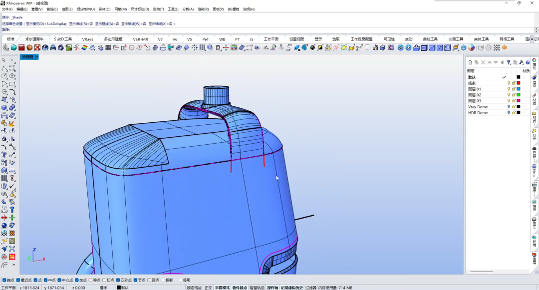This screenshot has width=539, height=290.
Task: Switch to the SubD工具 toolbar tab
Action: click(63, 39)
